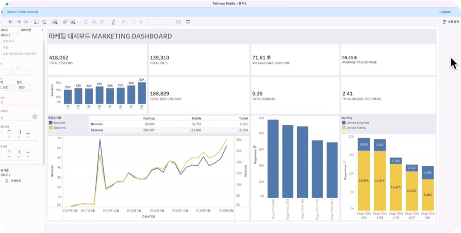The image size is (461, 233).
Task: Open the show/hide cards dropdown arrow
Action: click(x=182, y=22)
